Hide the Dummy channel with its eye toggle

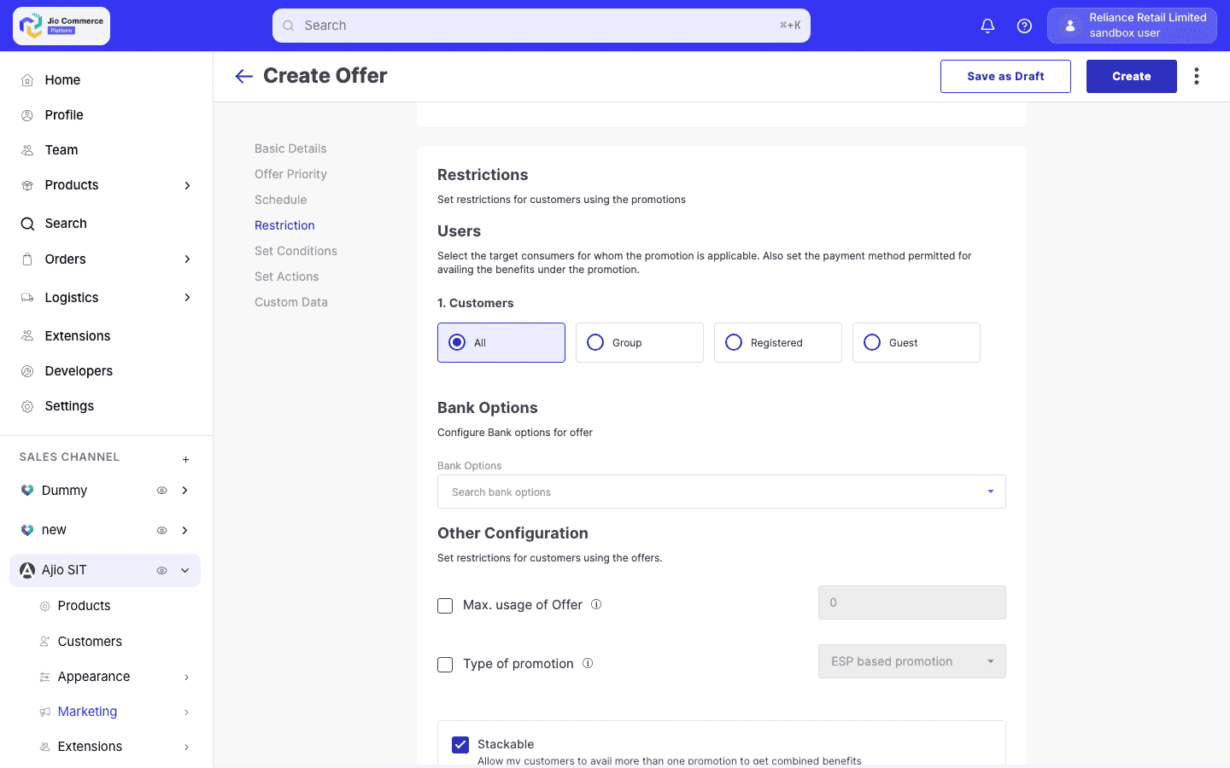tap(161, 490)
